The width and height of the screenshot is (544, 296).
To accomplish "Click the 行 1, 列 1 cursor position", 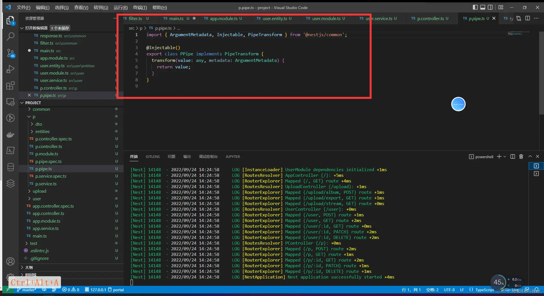I will pyautogui.click(x=411, y=290).
